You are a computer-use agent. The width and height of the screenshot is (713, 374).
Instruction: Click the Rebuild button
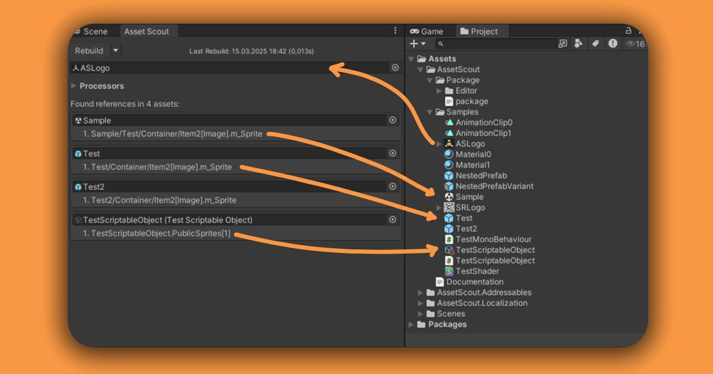[90, 51]
